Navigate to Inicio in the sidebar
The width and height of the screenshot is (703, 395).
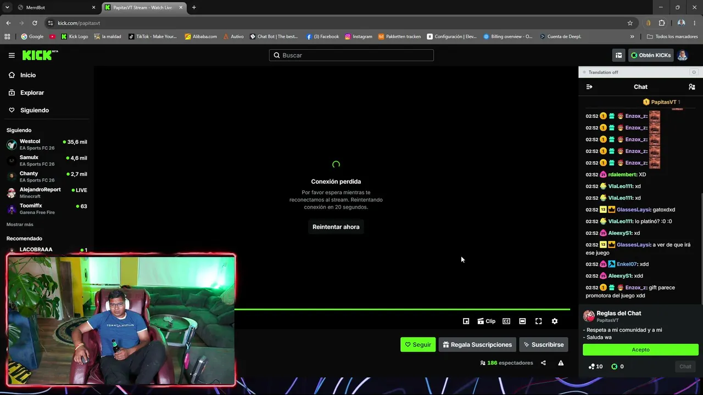23,75
